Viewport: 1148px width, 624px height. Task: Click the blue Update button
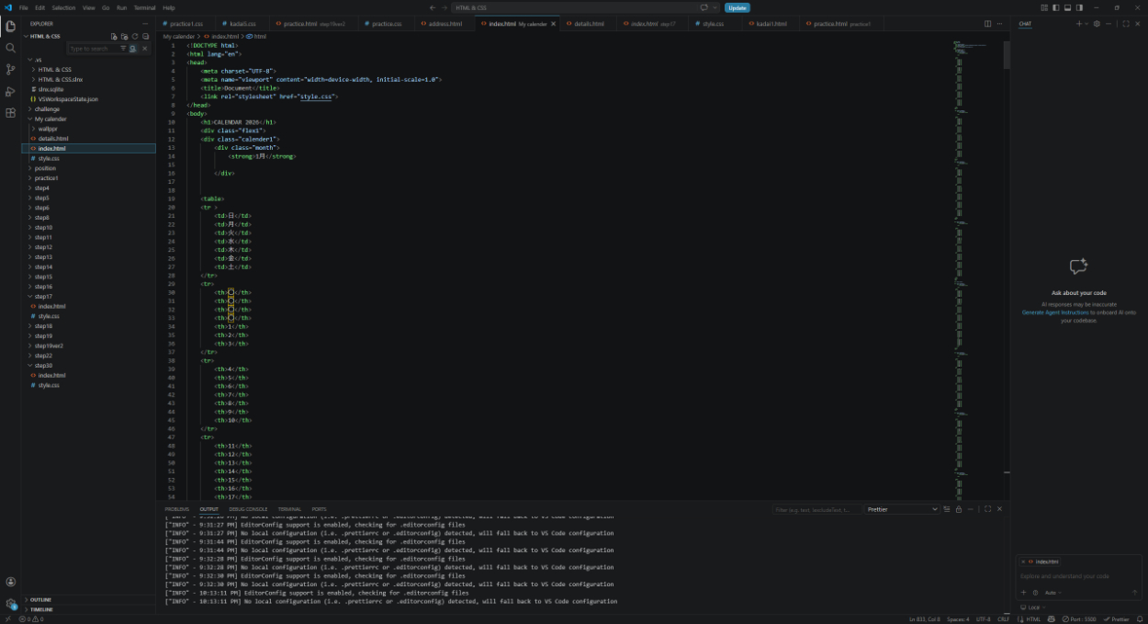(x=737, y=7)
